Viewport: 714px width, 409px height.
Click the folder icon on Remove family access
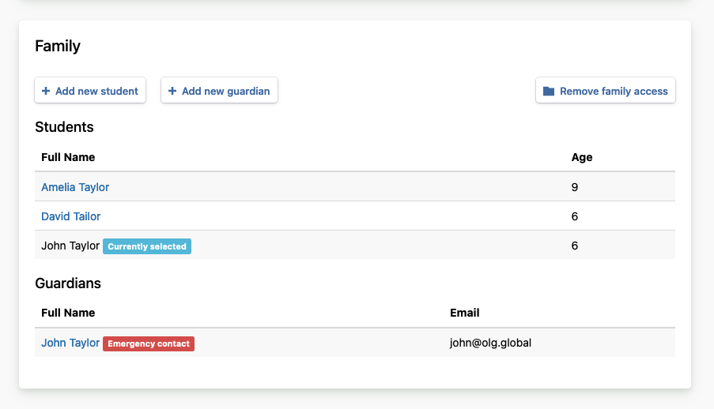click(549, 92)
